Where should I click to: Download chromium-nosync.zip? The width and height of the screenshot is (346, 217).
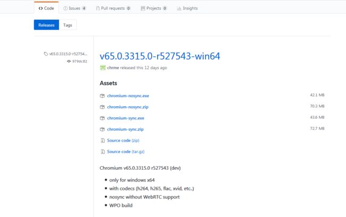point(128,107)
